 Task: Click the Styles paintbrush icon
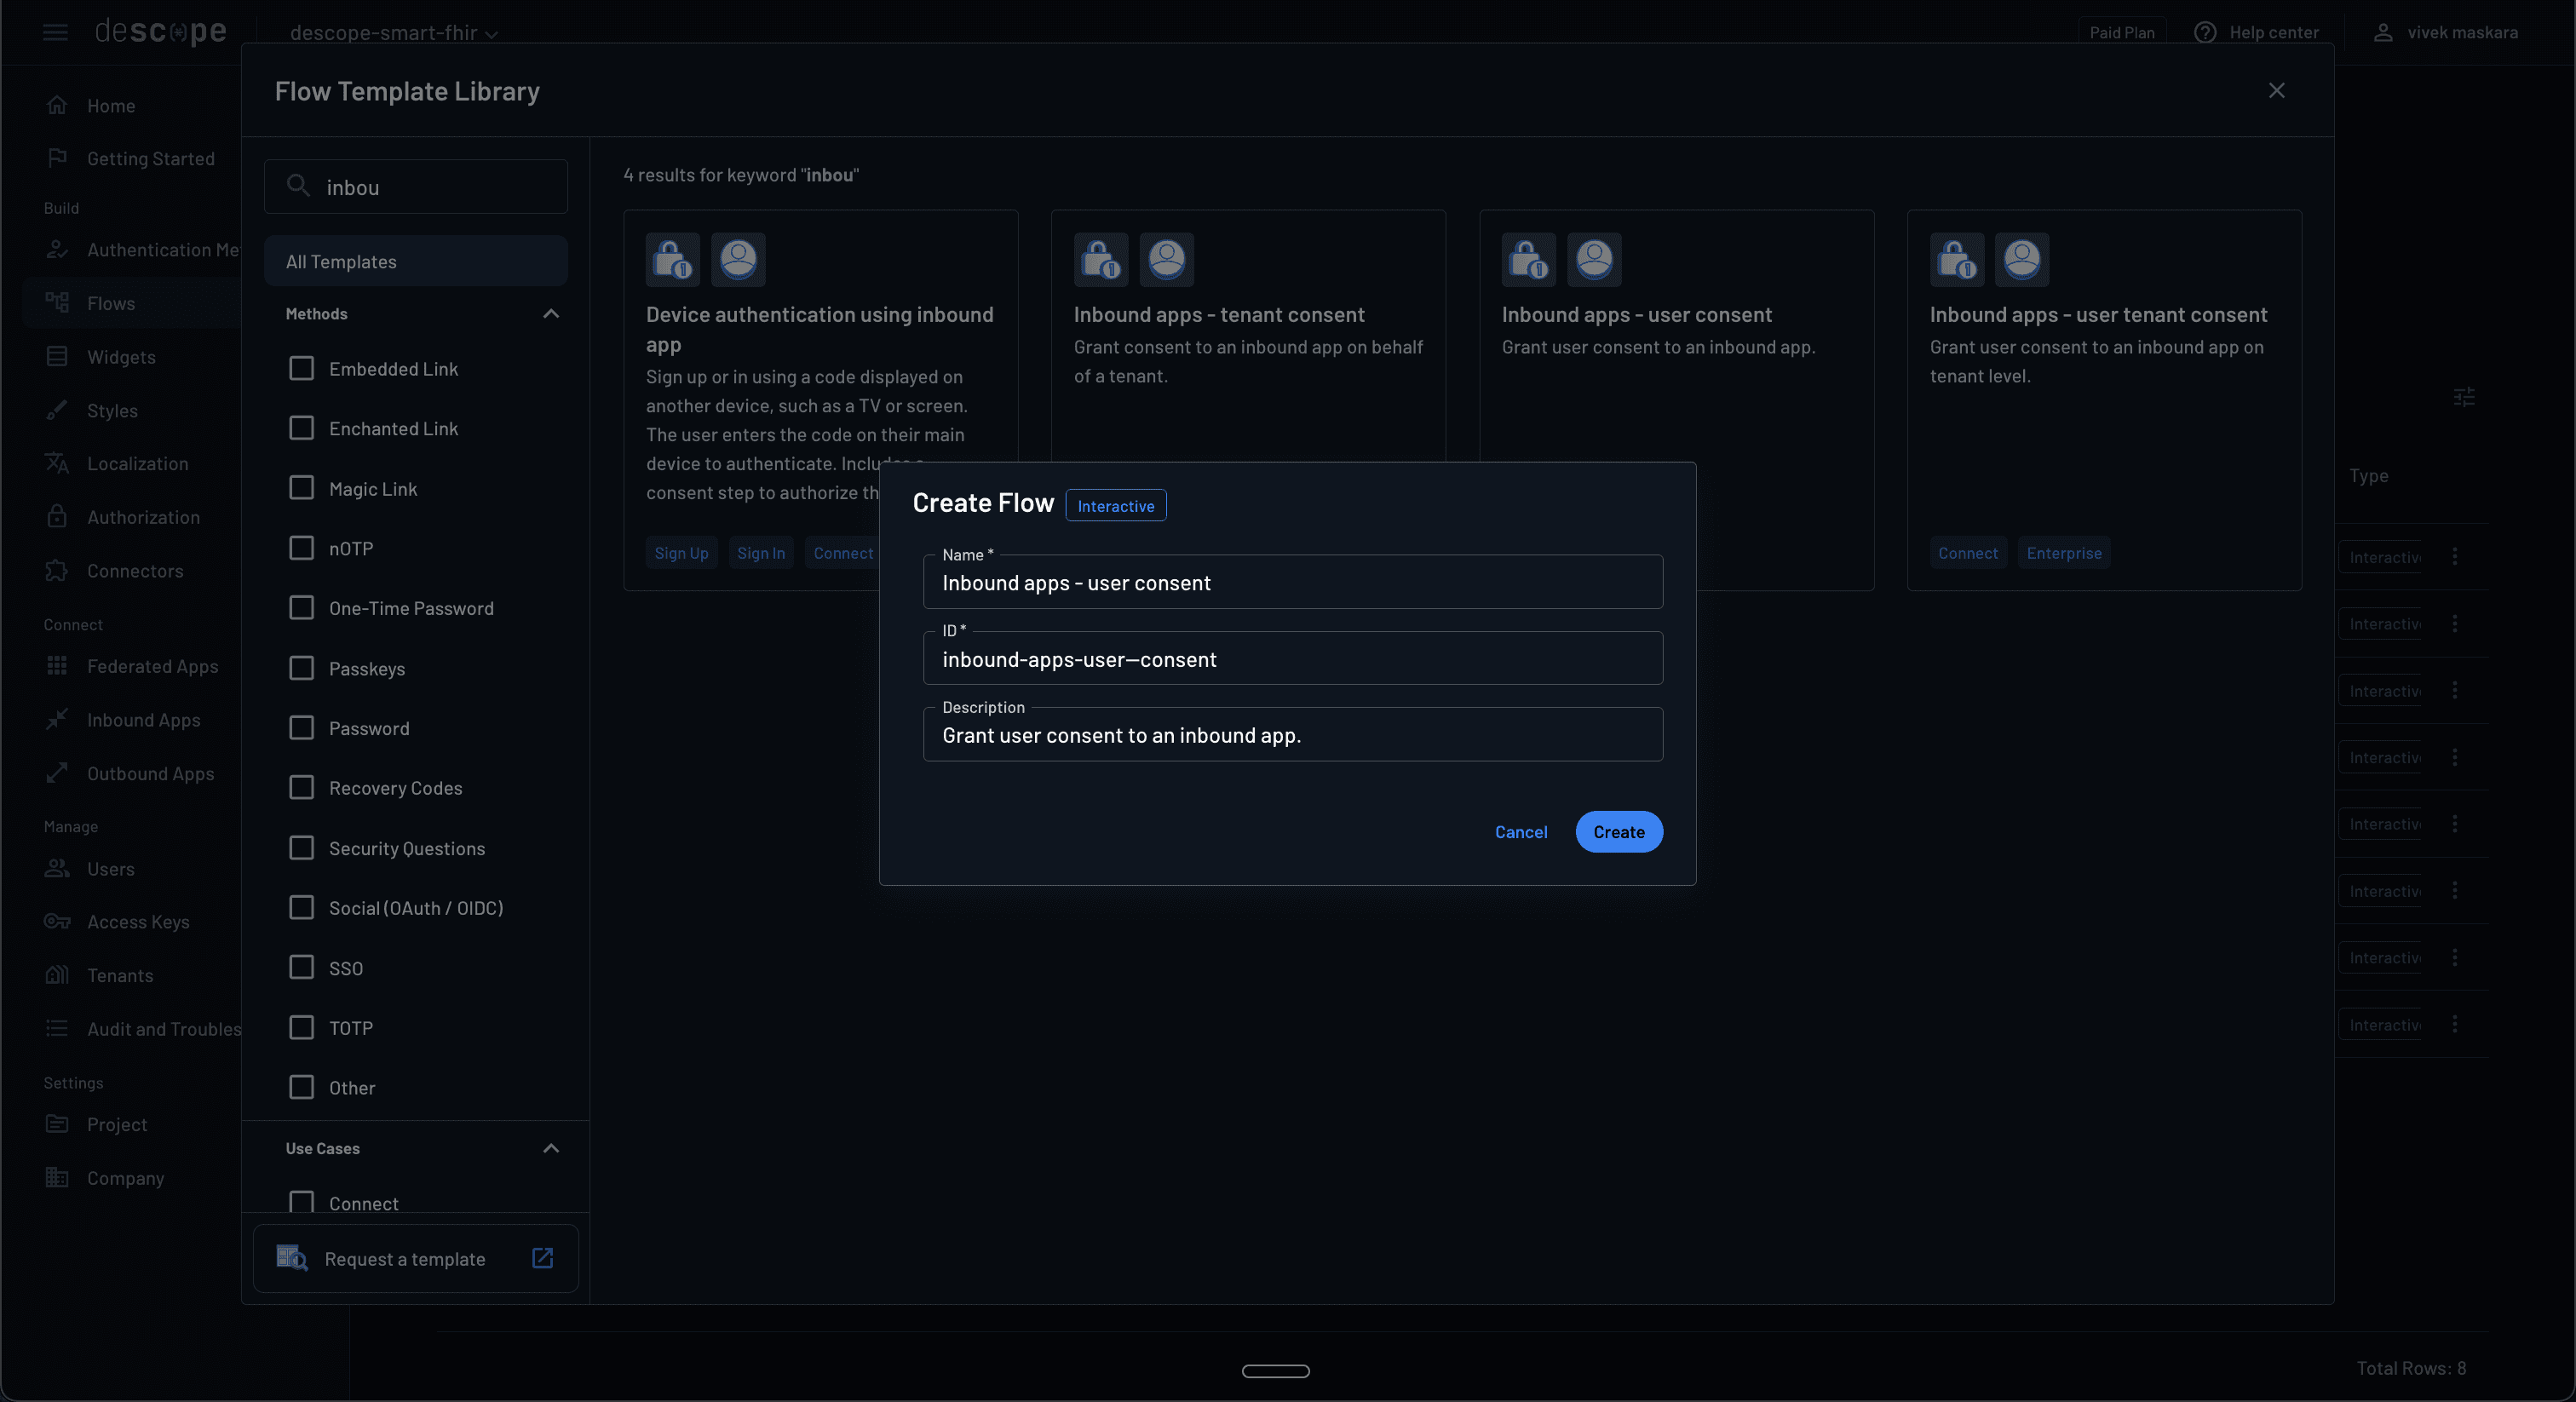[x=57, y=410]
